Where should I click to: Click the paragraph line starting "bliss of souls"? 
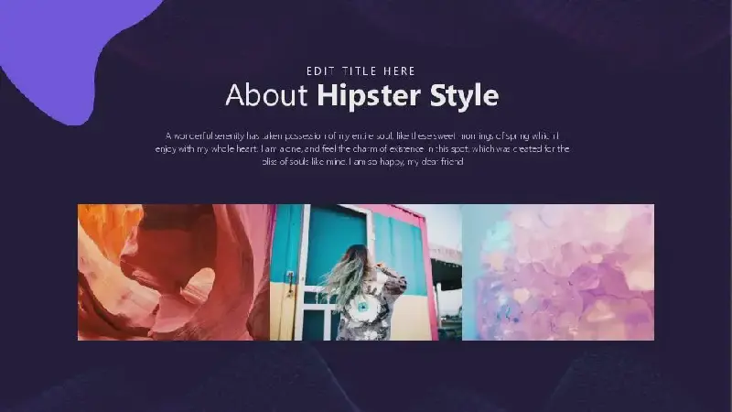(x=363, y=161)
